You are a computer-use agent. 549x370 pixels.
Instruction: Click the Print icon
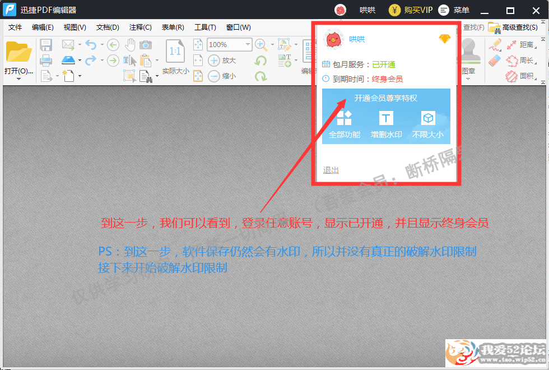46,61
